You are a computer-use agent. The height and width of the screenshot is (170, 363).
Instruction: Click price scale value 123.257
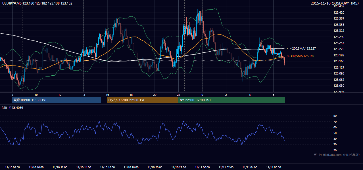click(339, 43)
